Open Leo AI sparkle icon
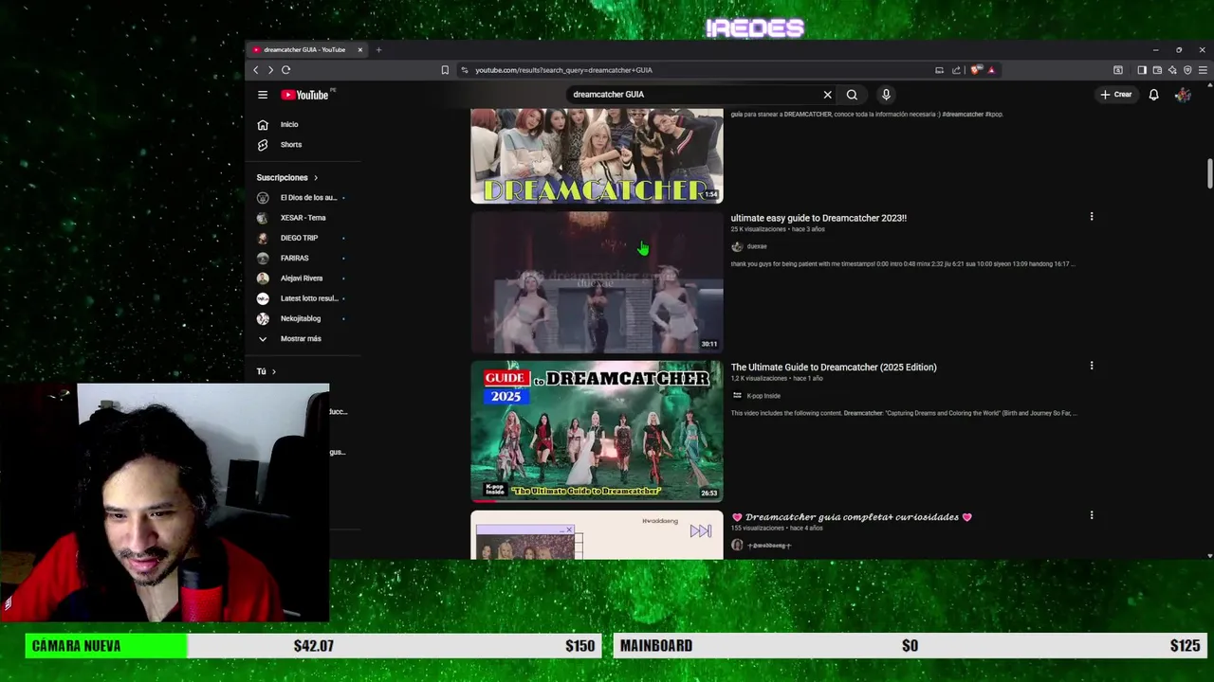This screenshot has height=682, width=1214. click(x=1172, y=70)
